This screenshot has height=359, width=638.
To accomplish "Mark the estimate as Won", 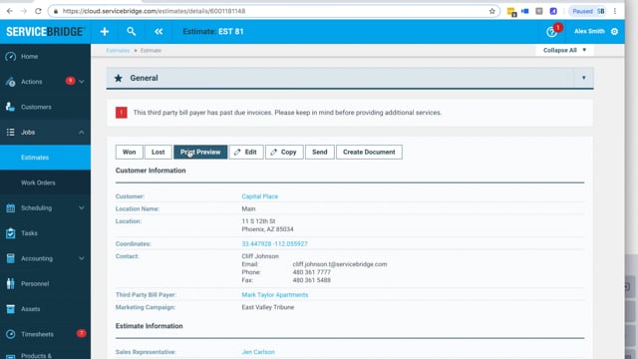I will 129,152.
